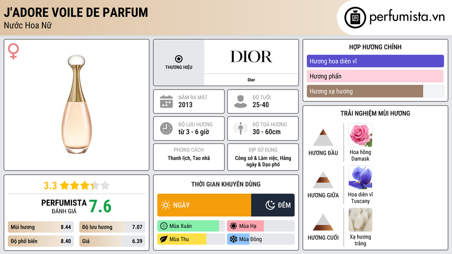
Task: Click the Hương hoa diên vĩ accord bar
Action: coord(375,61)
